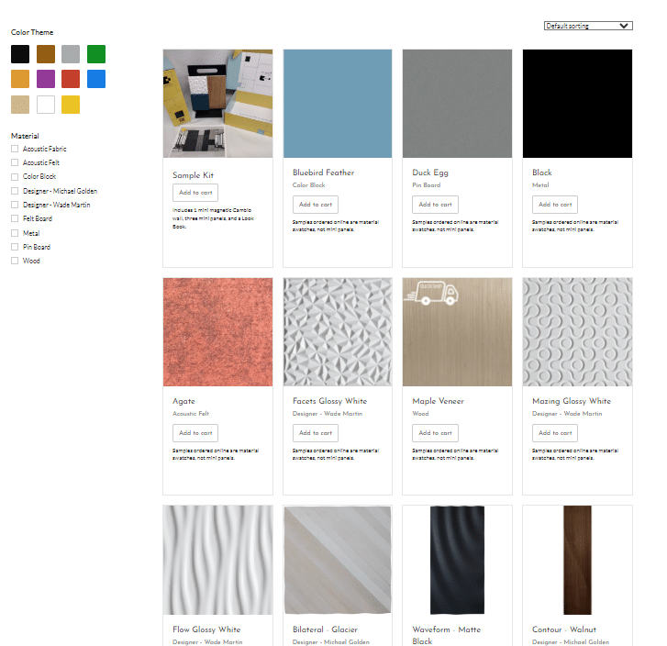
Task: Pick the yellow color theme swatch
Action: pyautogui.click(x=71, y=105)
